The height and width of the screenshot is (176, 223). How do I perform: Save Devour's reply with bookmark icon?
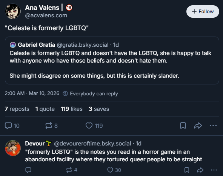point(187,170)
